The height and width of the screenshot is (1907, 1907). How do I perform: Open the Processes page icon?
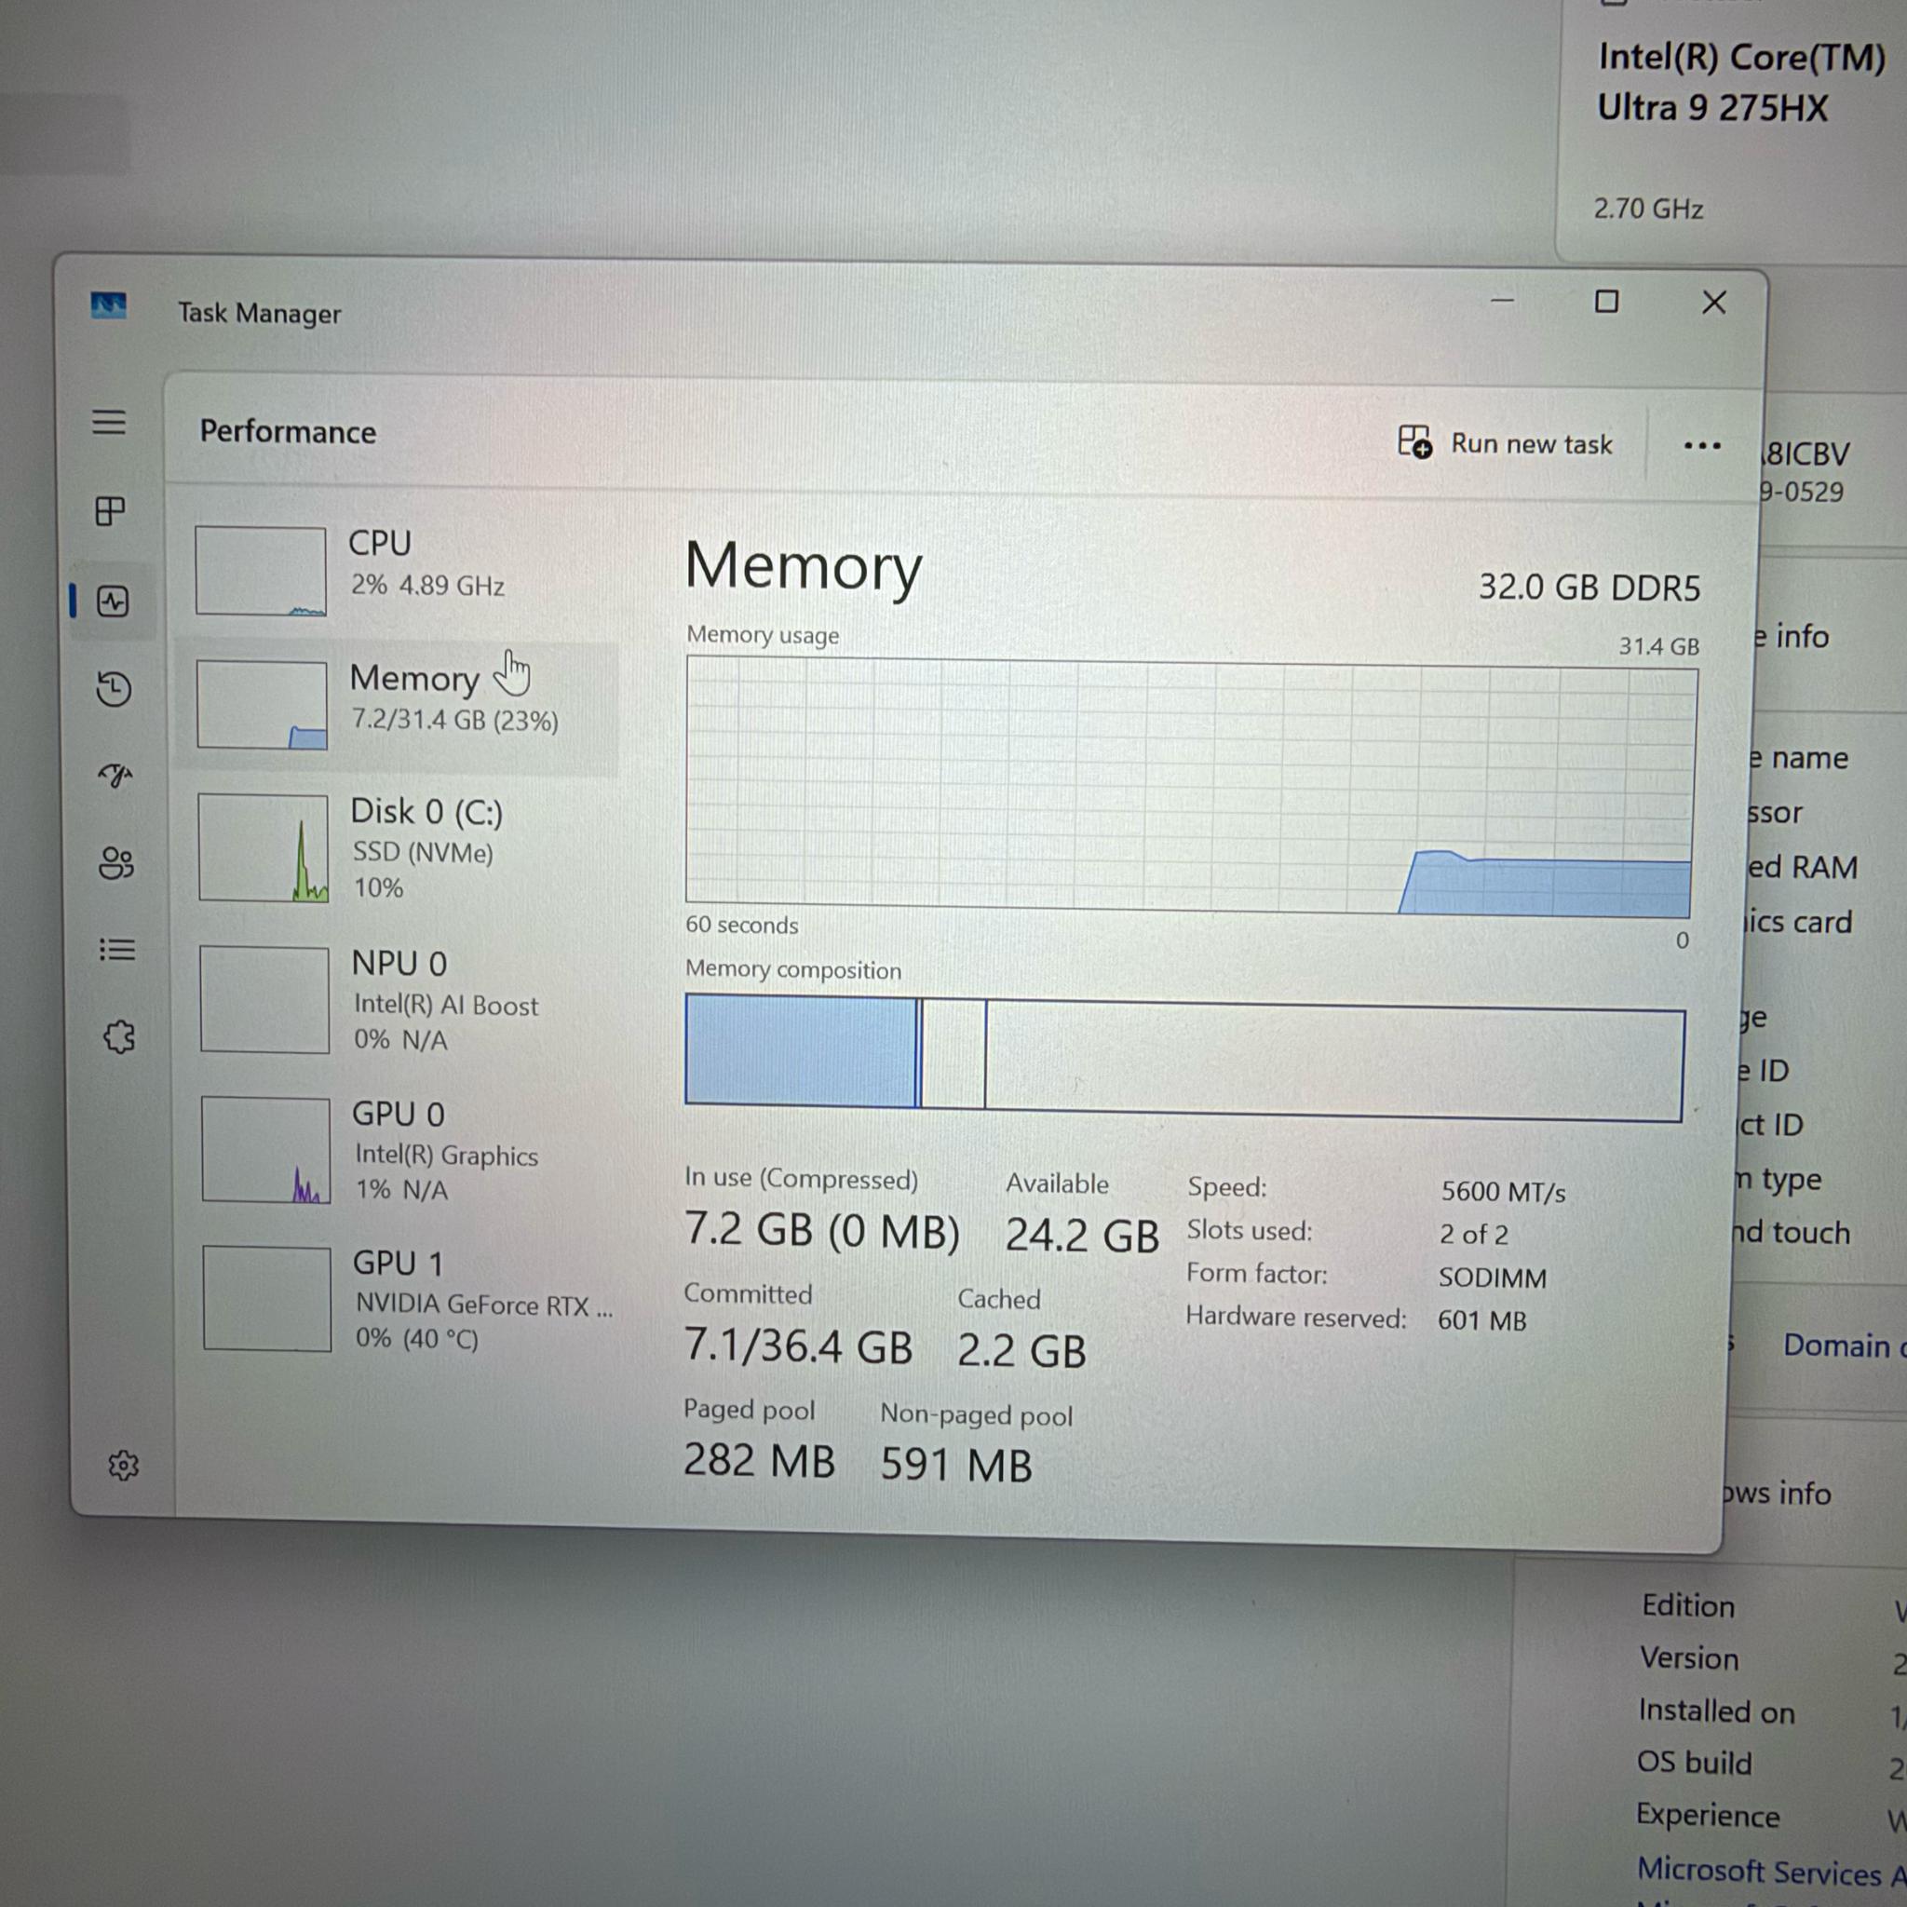pos(110,511)
